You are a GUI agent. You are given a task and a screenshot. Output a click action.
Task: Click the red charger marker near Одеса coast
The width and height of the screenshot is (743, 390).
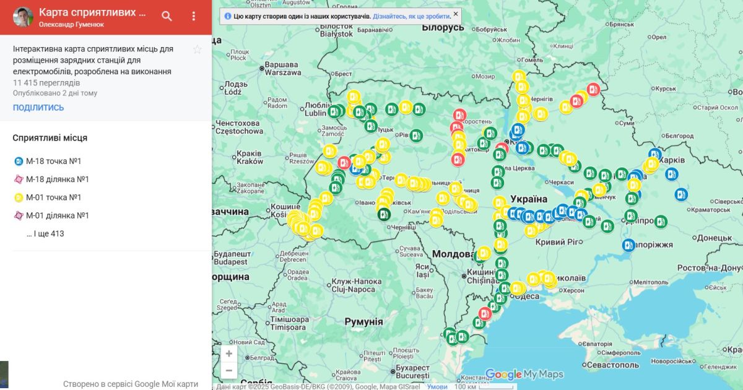(x=485, y=314)
